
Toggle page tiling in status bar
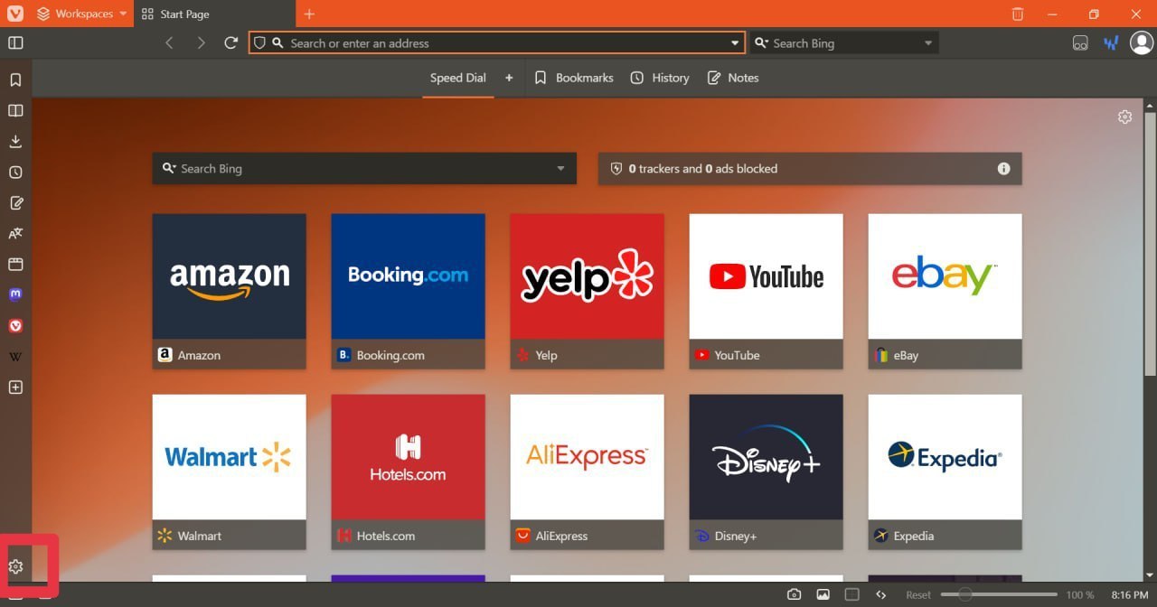[x=851, y=594]
